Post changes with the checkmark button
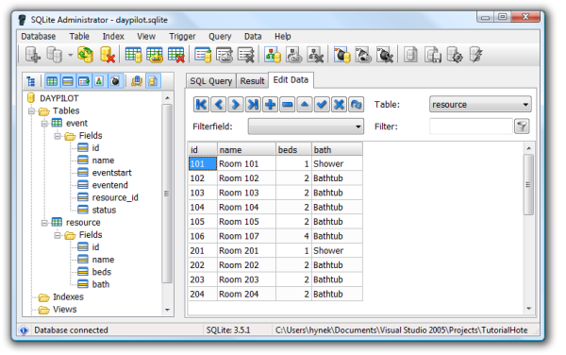This screenshot has height=355, width=566. (x=322, y=105)
